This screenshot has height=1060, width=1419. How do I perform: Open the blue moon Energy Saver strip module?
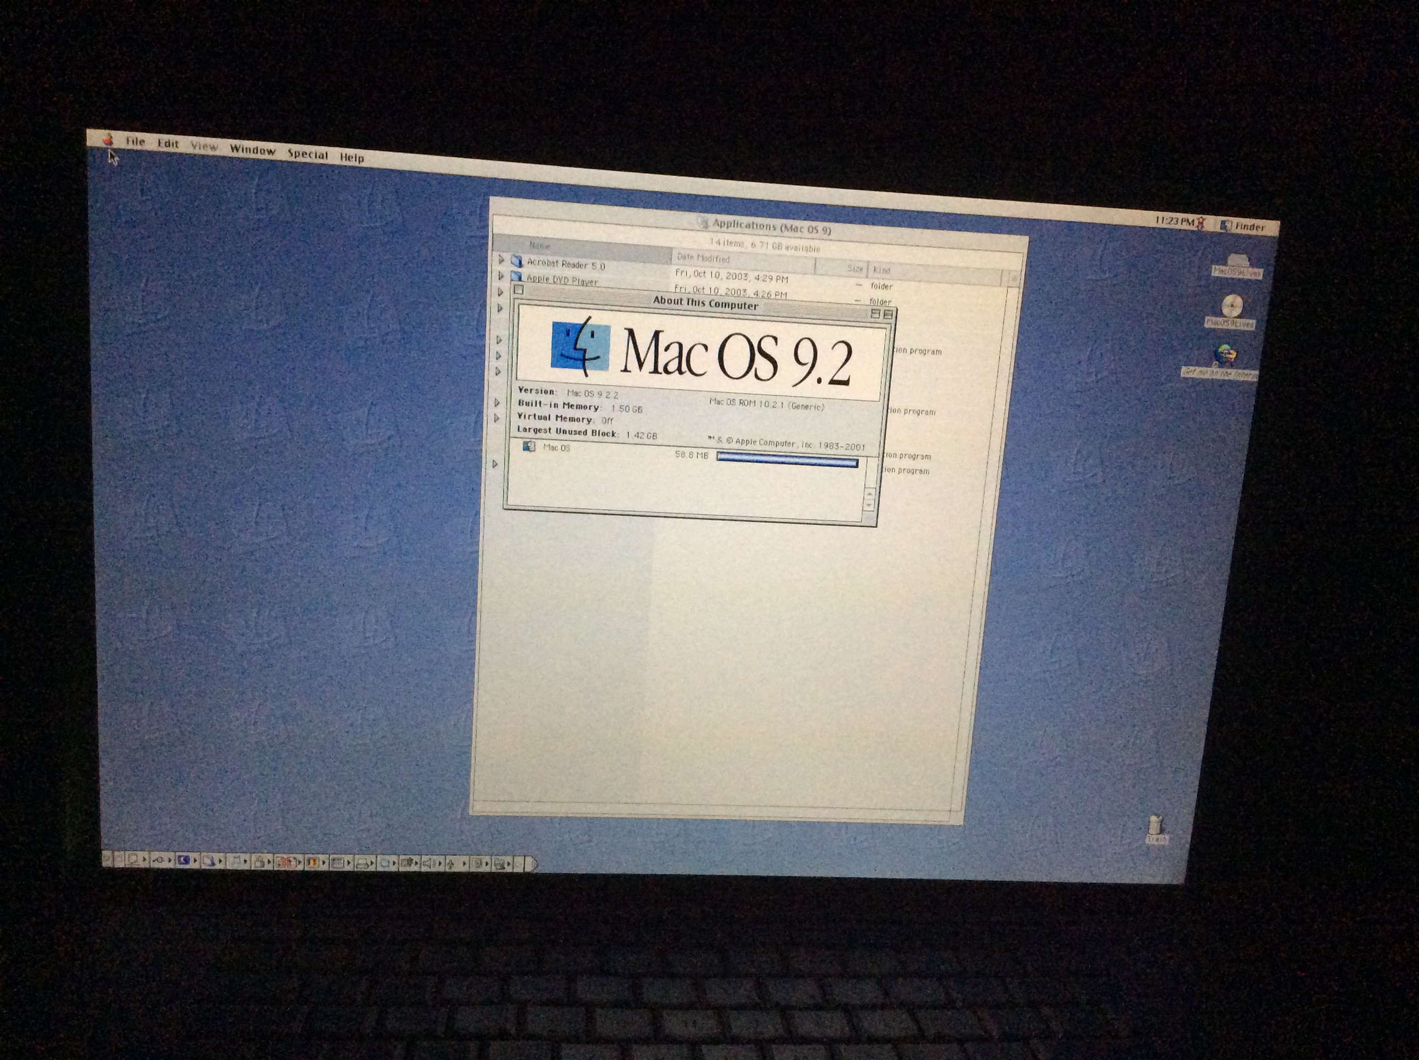(x=189, y=861)
